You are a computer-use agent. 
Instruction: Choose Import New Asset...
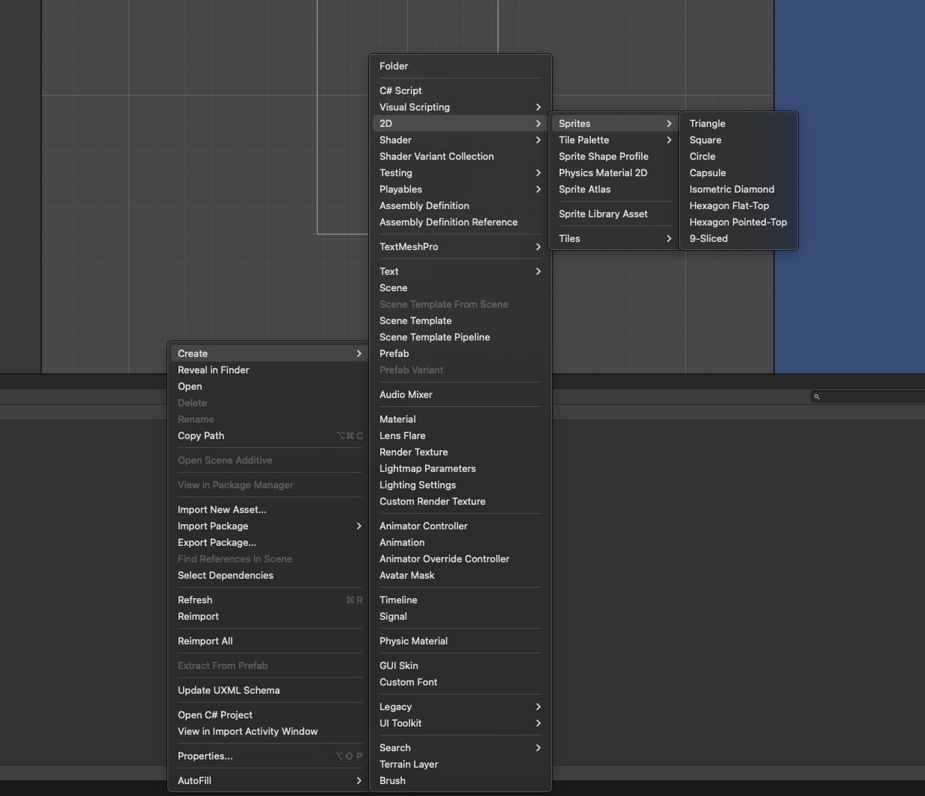coord(270,509)
